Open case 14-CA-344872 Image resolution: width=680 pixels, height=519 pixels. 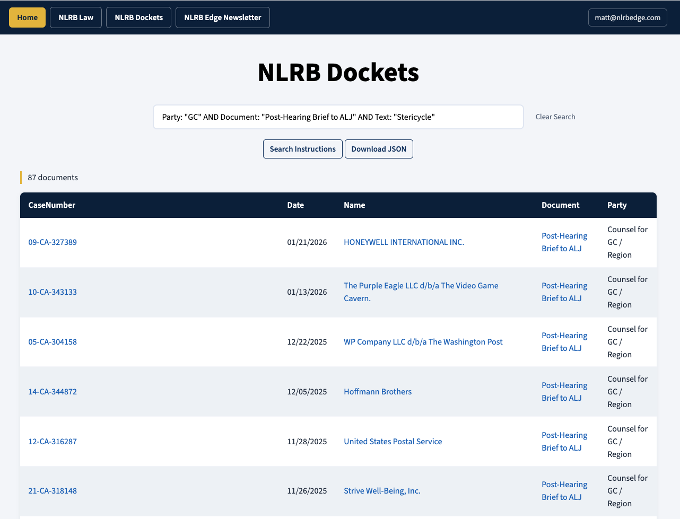pos(53,392)
